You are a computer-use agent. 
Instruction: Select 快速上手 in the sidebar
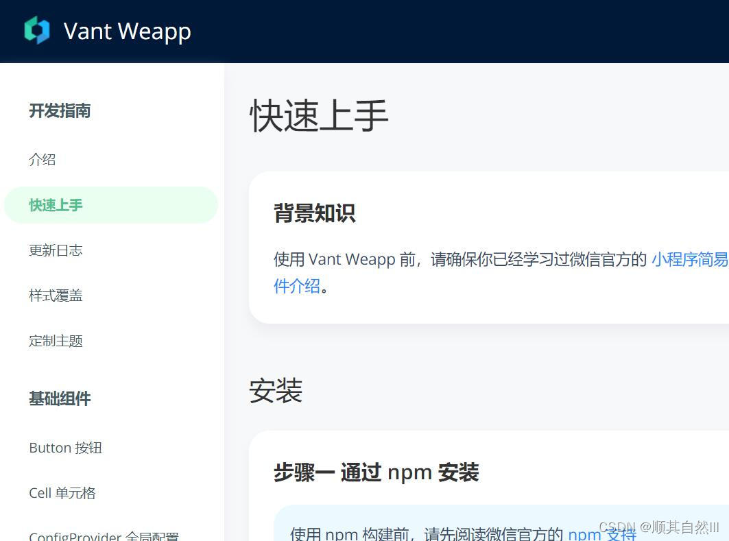tap(55, 204)
